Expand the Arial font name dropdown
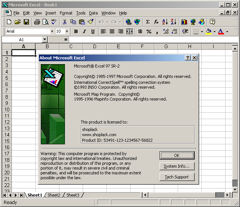Viewport: 240px width, 207px height. click(52, 32)
